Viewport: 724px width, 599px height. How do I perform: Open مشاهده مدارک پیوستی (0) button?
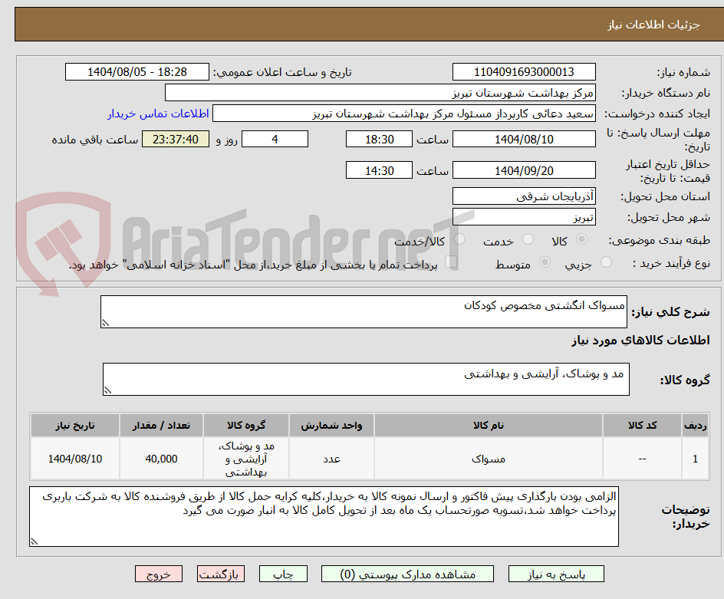tap(407, 574)
